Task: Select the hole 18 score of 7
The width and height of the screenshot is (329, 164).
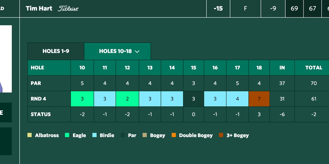Action: [x=259, y=99]
